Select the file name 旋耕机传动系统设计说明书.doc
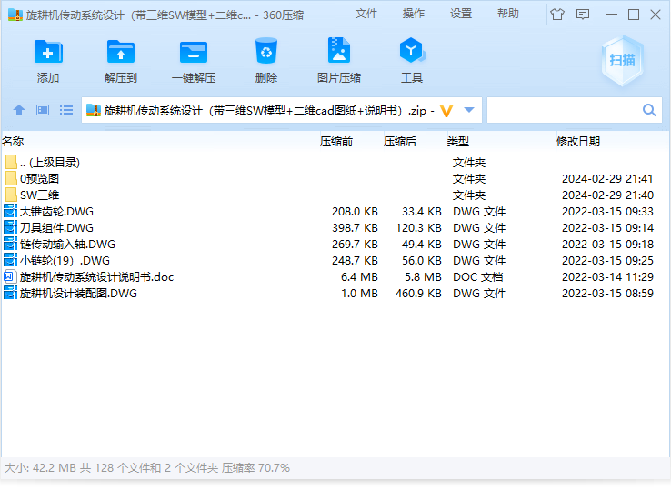671x490 pixels. tap(96, 276)
